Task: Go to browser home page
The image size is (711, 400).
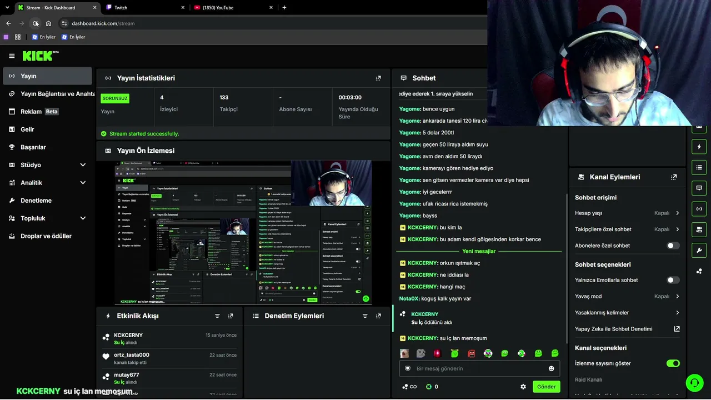Action: coord(48,23)
